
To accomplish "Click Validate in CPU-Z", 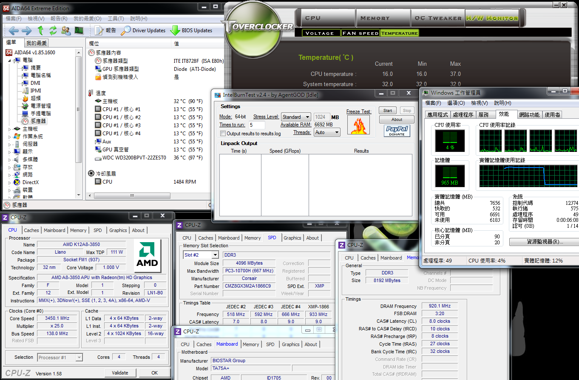I will pyautogui.click(x=120, y=373).
